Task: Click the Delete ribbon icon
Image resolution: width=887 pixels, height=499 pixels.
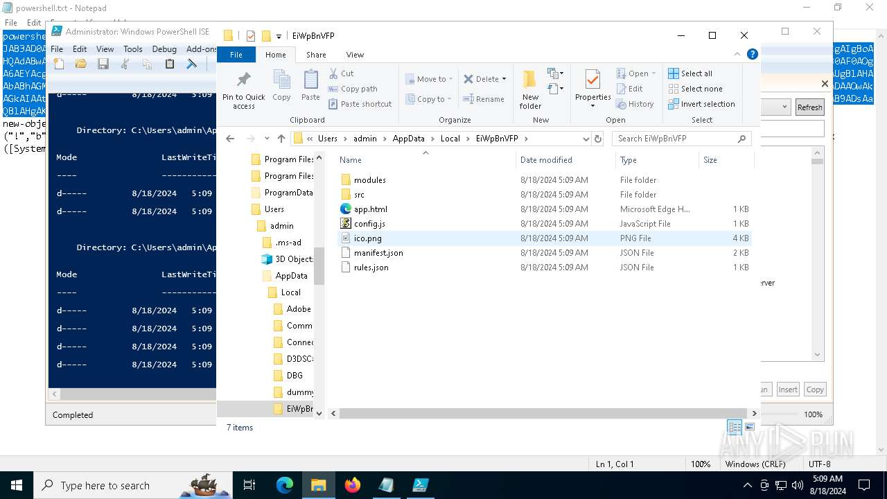Action: click(482, 79)
